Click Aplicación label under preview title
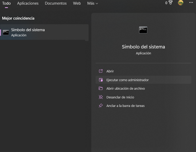 click(143, 53)
